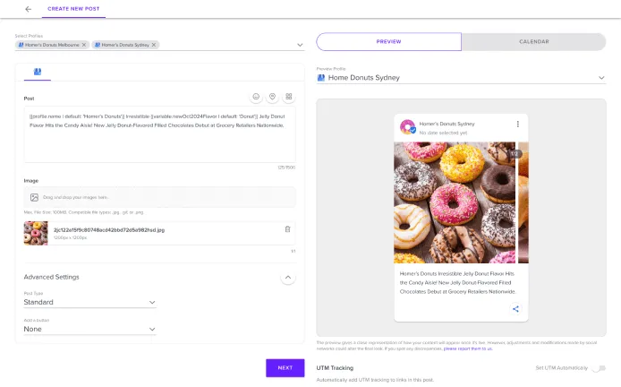Screen dimensions: 621x387
Task: Open the Add a button None dropdown
Action: point(89,329)
